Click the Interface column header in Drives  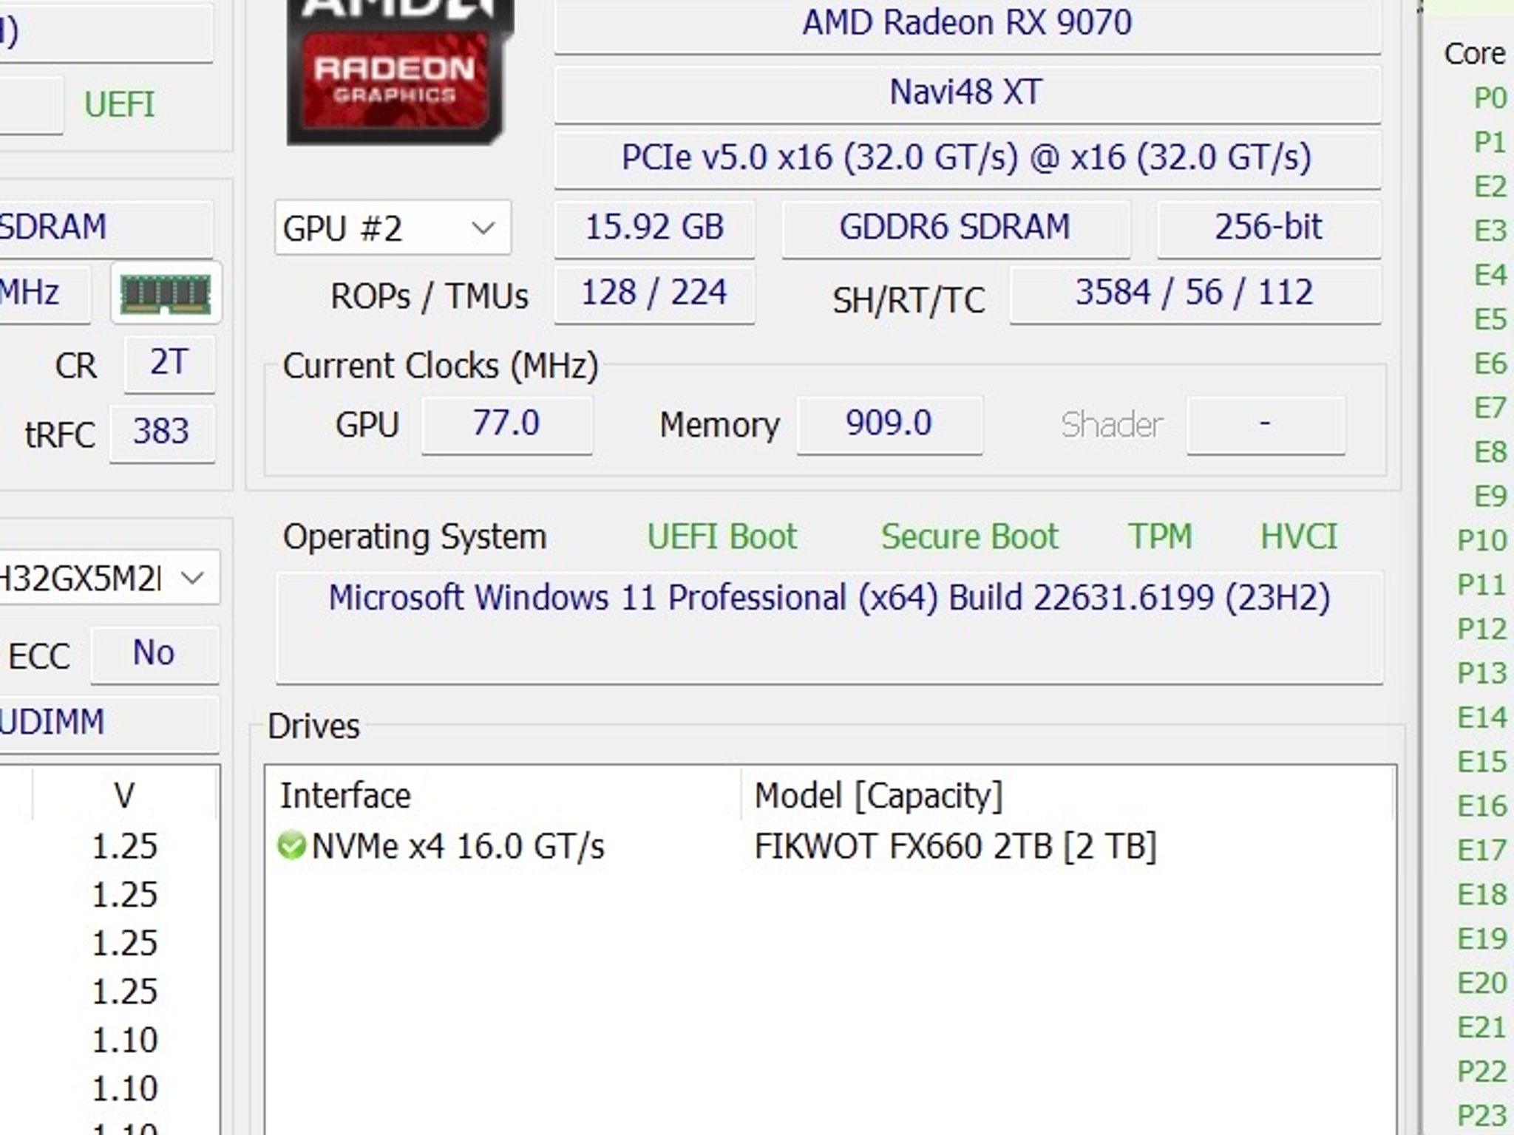(x=503, y=796)
